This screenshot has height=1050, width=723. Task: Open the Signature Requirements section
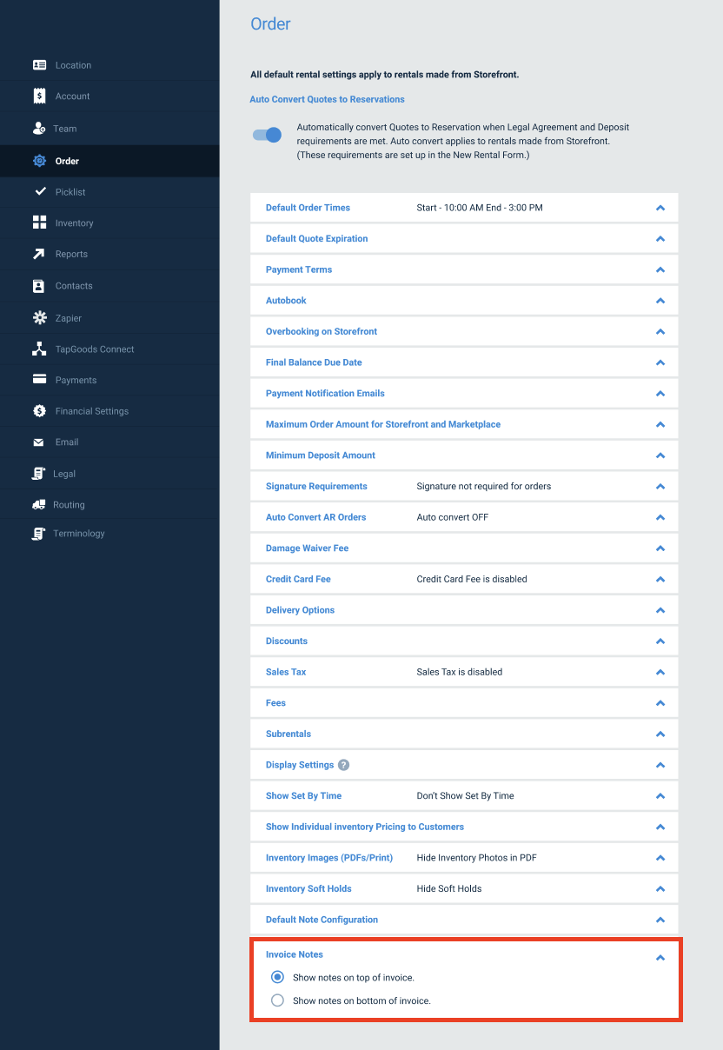coord(464,487)
